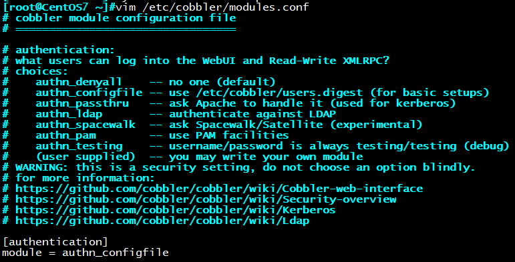
Task: Click authn_configfile in the choices list
Action: pos(89,93)
